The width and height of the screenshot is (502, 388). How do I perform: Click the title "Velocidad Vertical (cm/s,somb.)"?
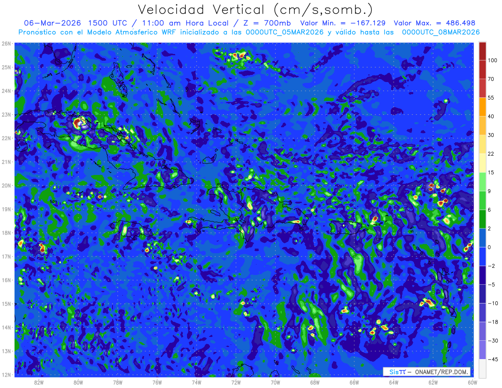pyautogui.click(x=256, y=10)
